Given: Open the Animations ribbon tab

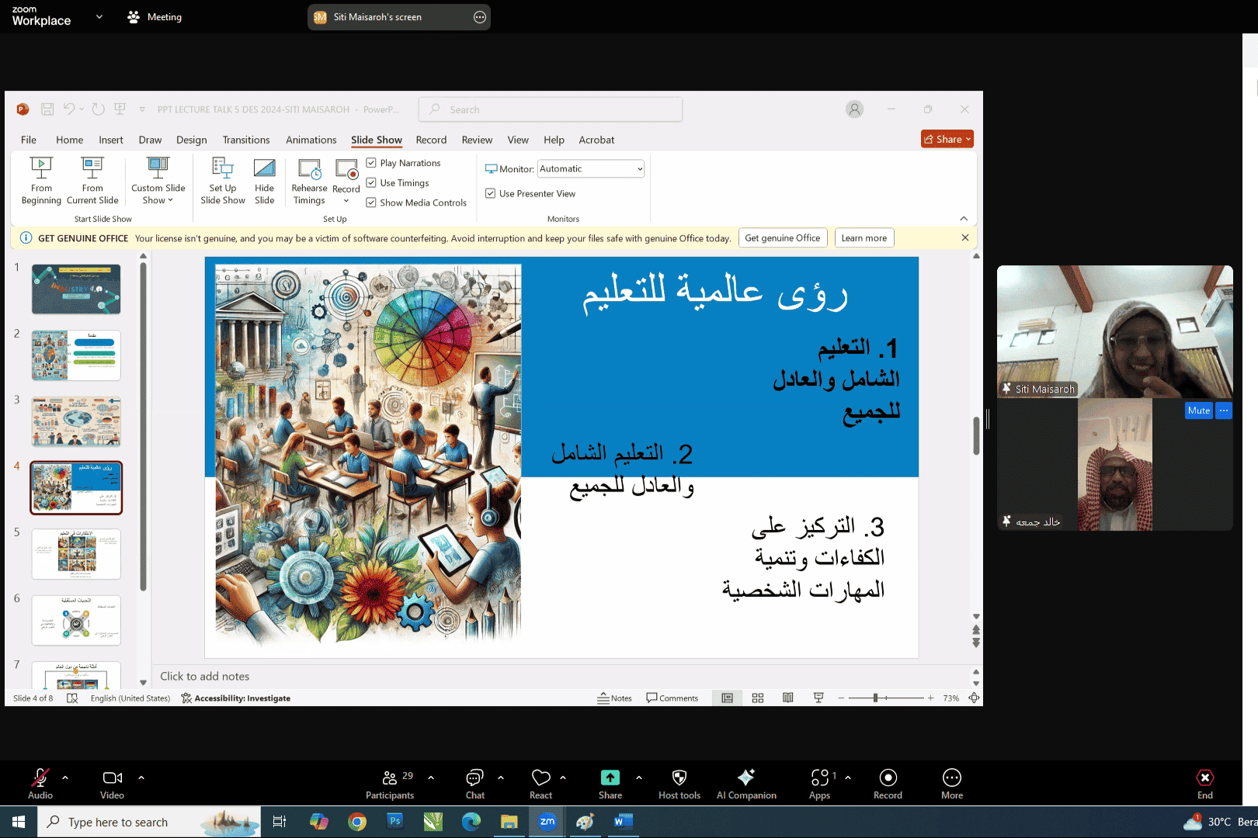Looking at the screenshot, I should (x=311, y=140).
